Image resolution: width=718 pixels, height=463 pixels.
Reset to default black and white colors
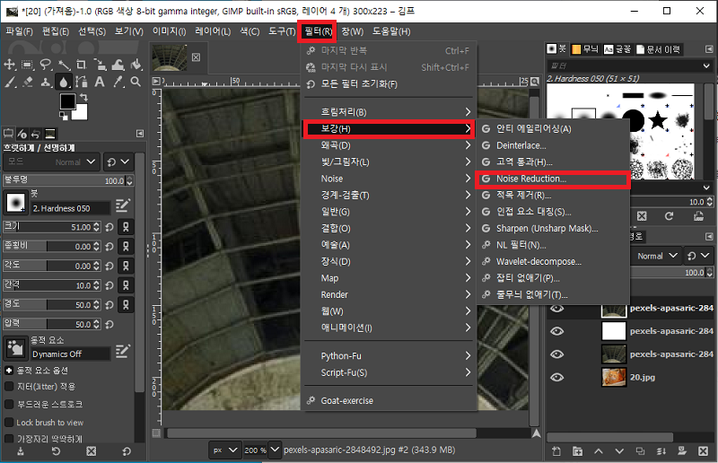point(64,117)
